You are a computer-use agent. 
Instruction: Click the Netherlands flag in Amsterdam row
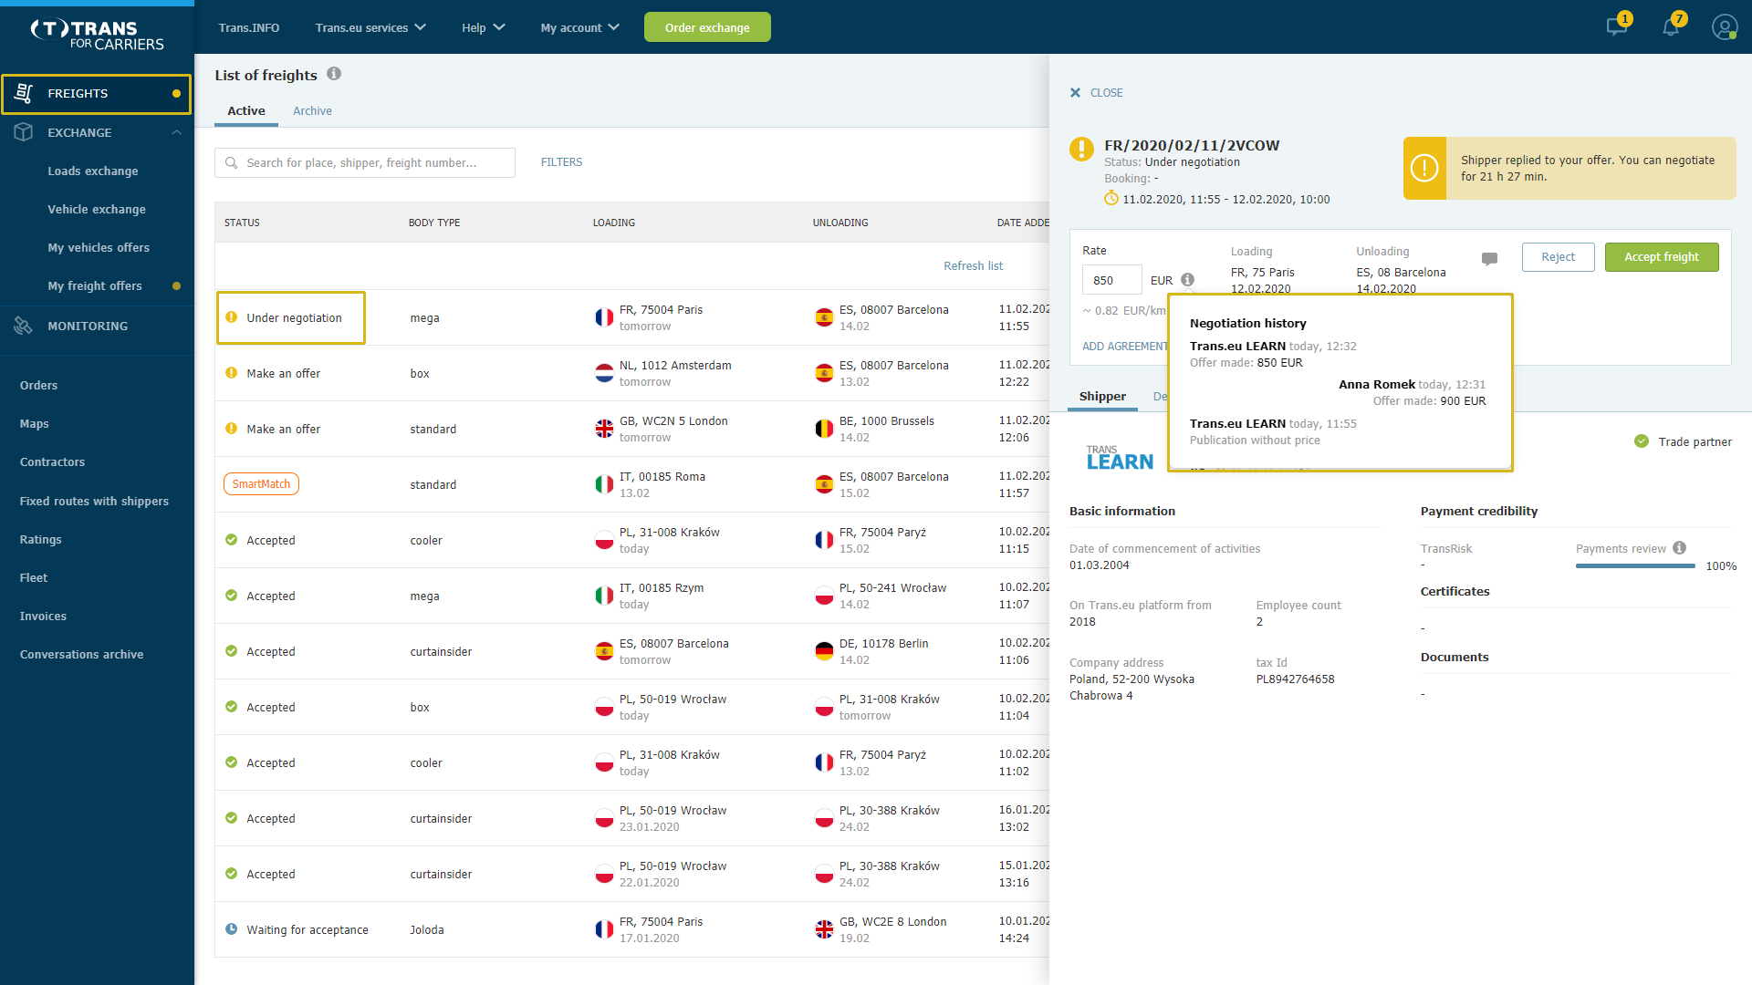604,373
